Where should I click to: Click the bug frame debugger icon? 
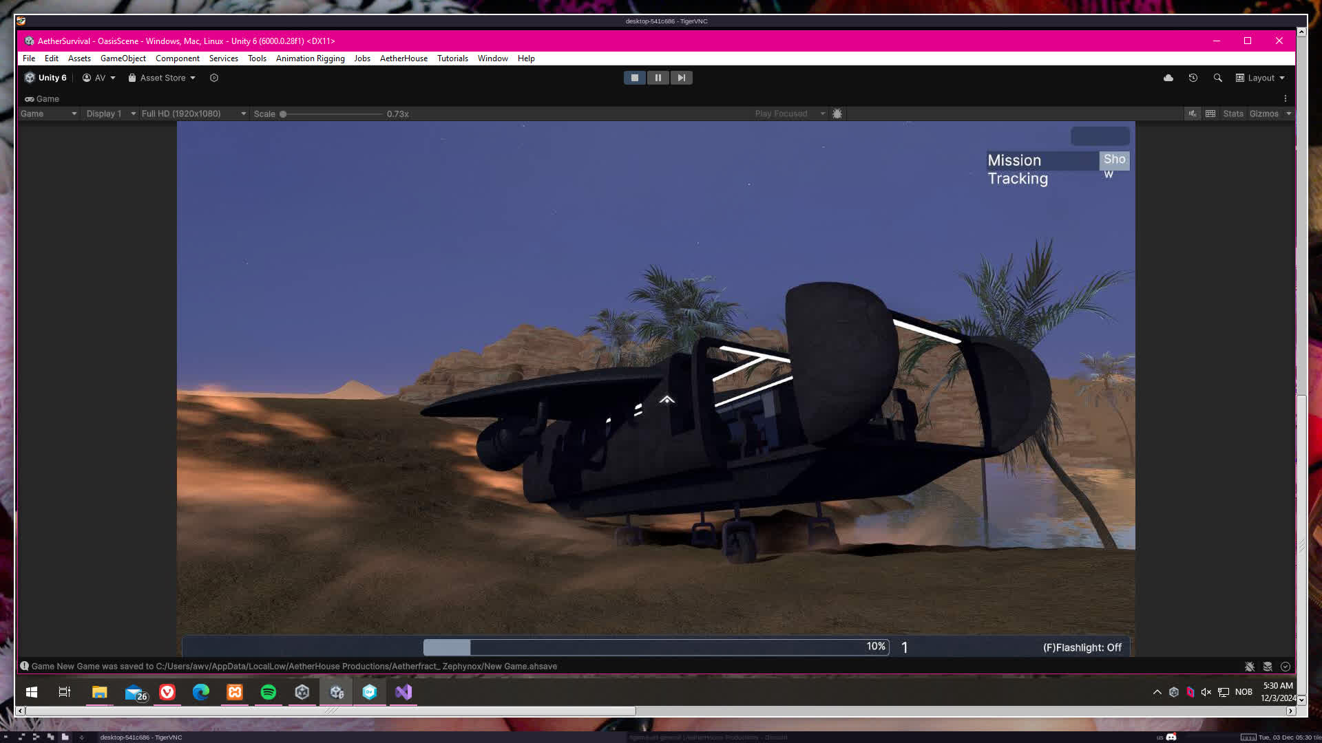pos(837,114)
